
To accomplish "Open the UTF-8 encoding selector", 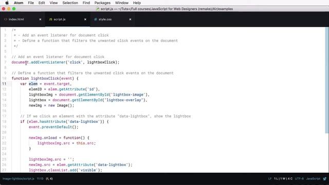I will point(299,179).
